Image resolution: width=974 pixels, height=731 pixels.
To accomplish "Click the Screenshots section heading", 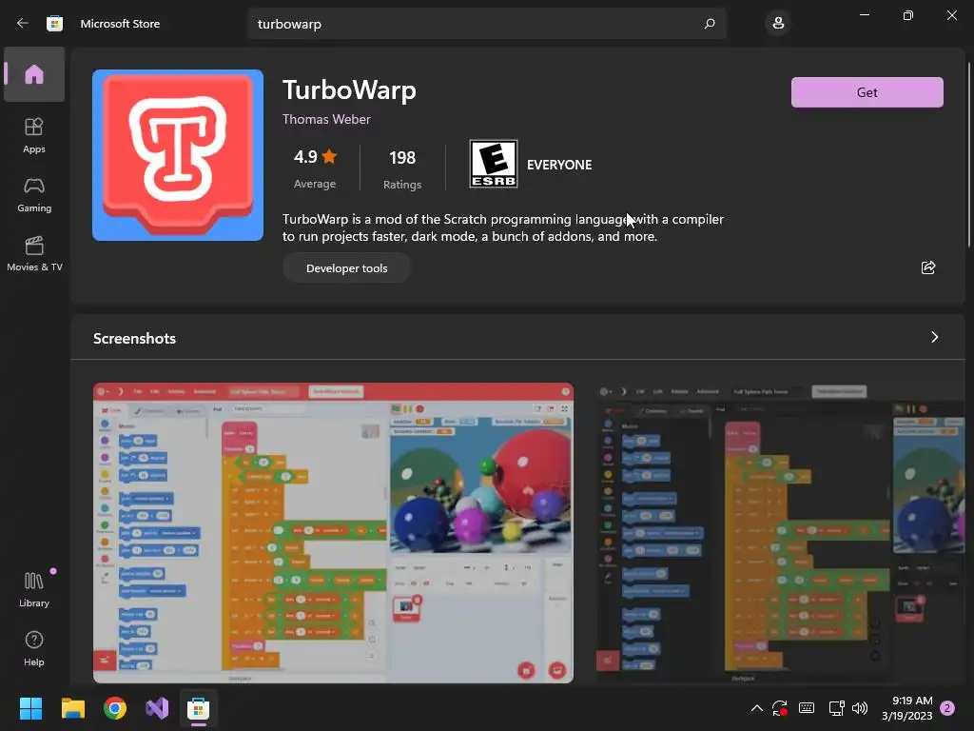I will click(134, 338).
